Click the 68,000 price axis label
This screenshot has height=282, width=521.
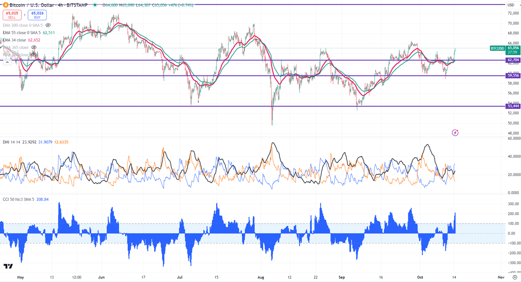(514, 33)
